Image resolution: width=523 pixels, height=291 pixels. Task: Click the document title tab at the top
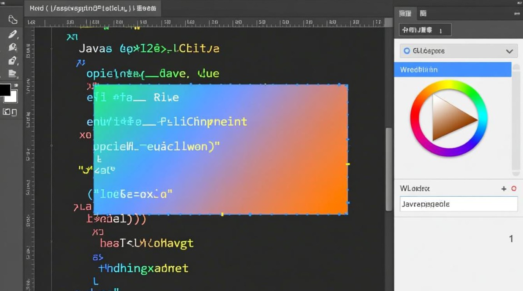click(x=93, y=8)
